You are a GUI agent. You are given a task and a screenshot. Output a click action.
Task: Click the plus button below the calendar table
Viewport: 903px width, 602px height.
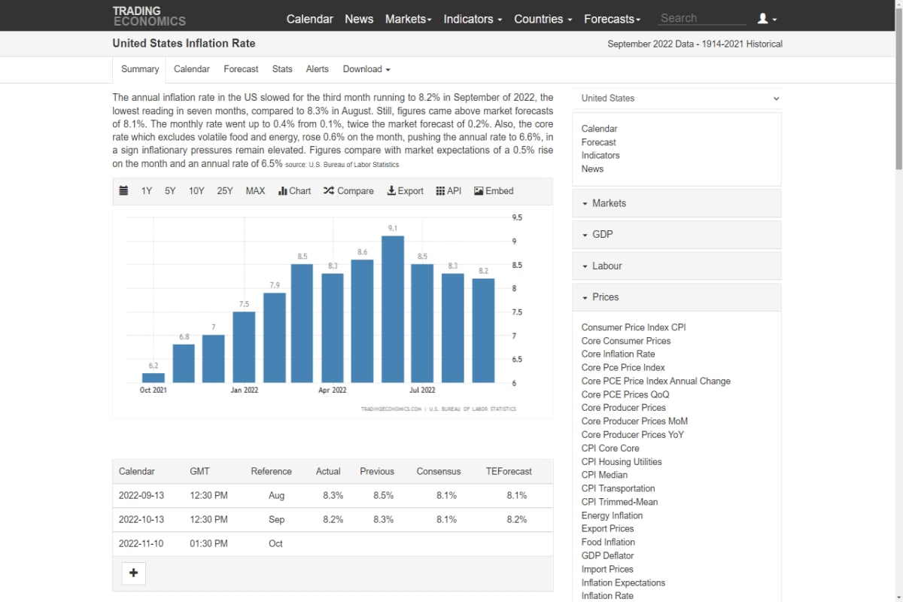pos(134,573)
